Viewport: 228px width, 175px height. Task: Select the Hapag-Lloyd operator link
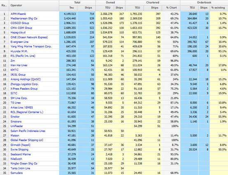18,33
